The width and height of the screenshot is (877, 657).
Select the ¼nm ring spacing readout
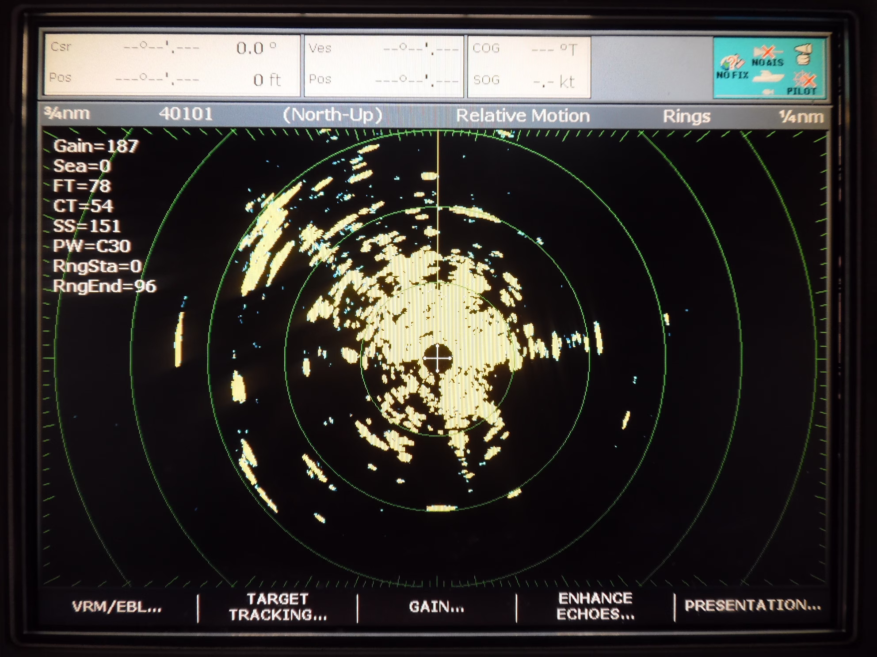click(x=801, y=117)
